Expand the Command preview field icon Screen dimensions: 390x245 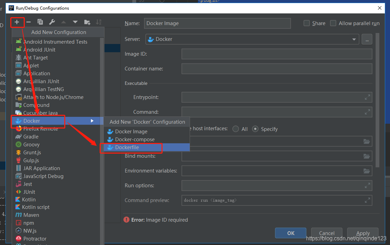point(367,200)
